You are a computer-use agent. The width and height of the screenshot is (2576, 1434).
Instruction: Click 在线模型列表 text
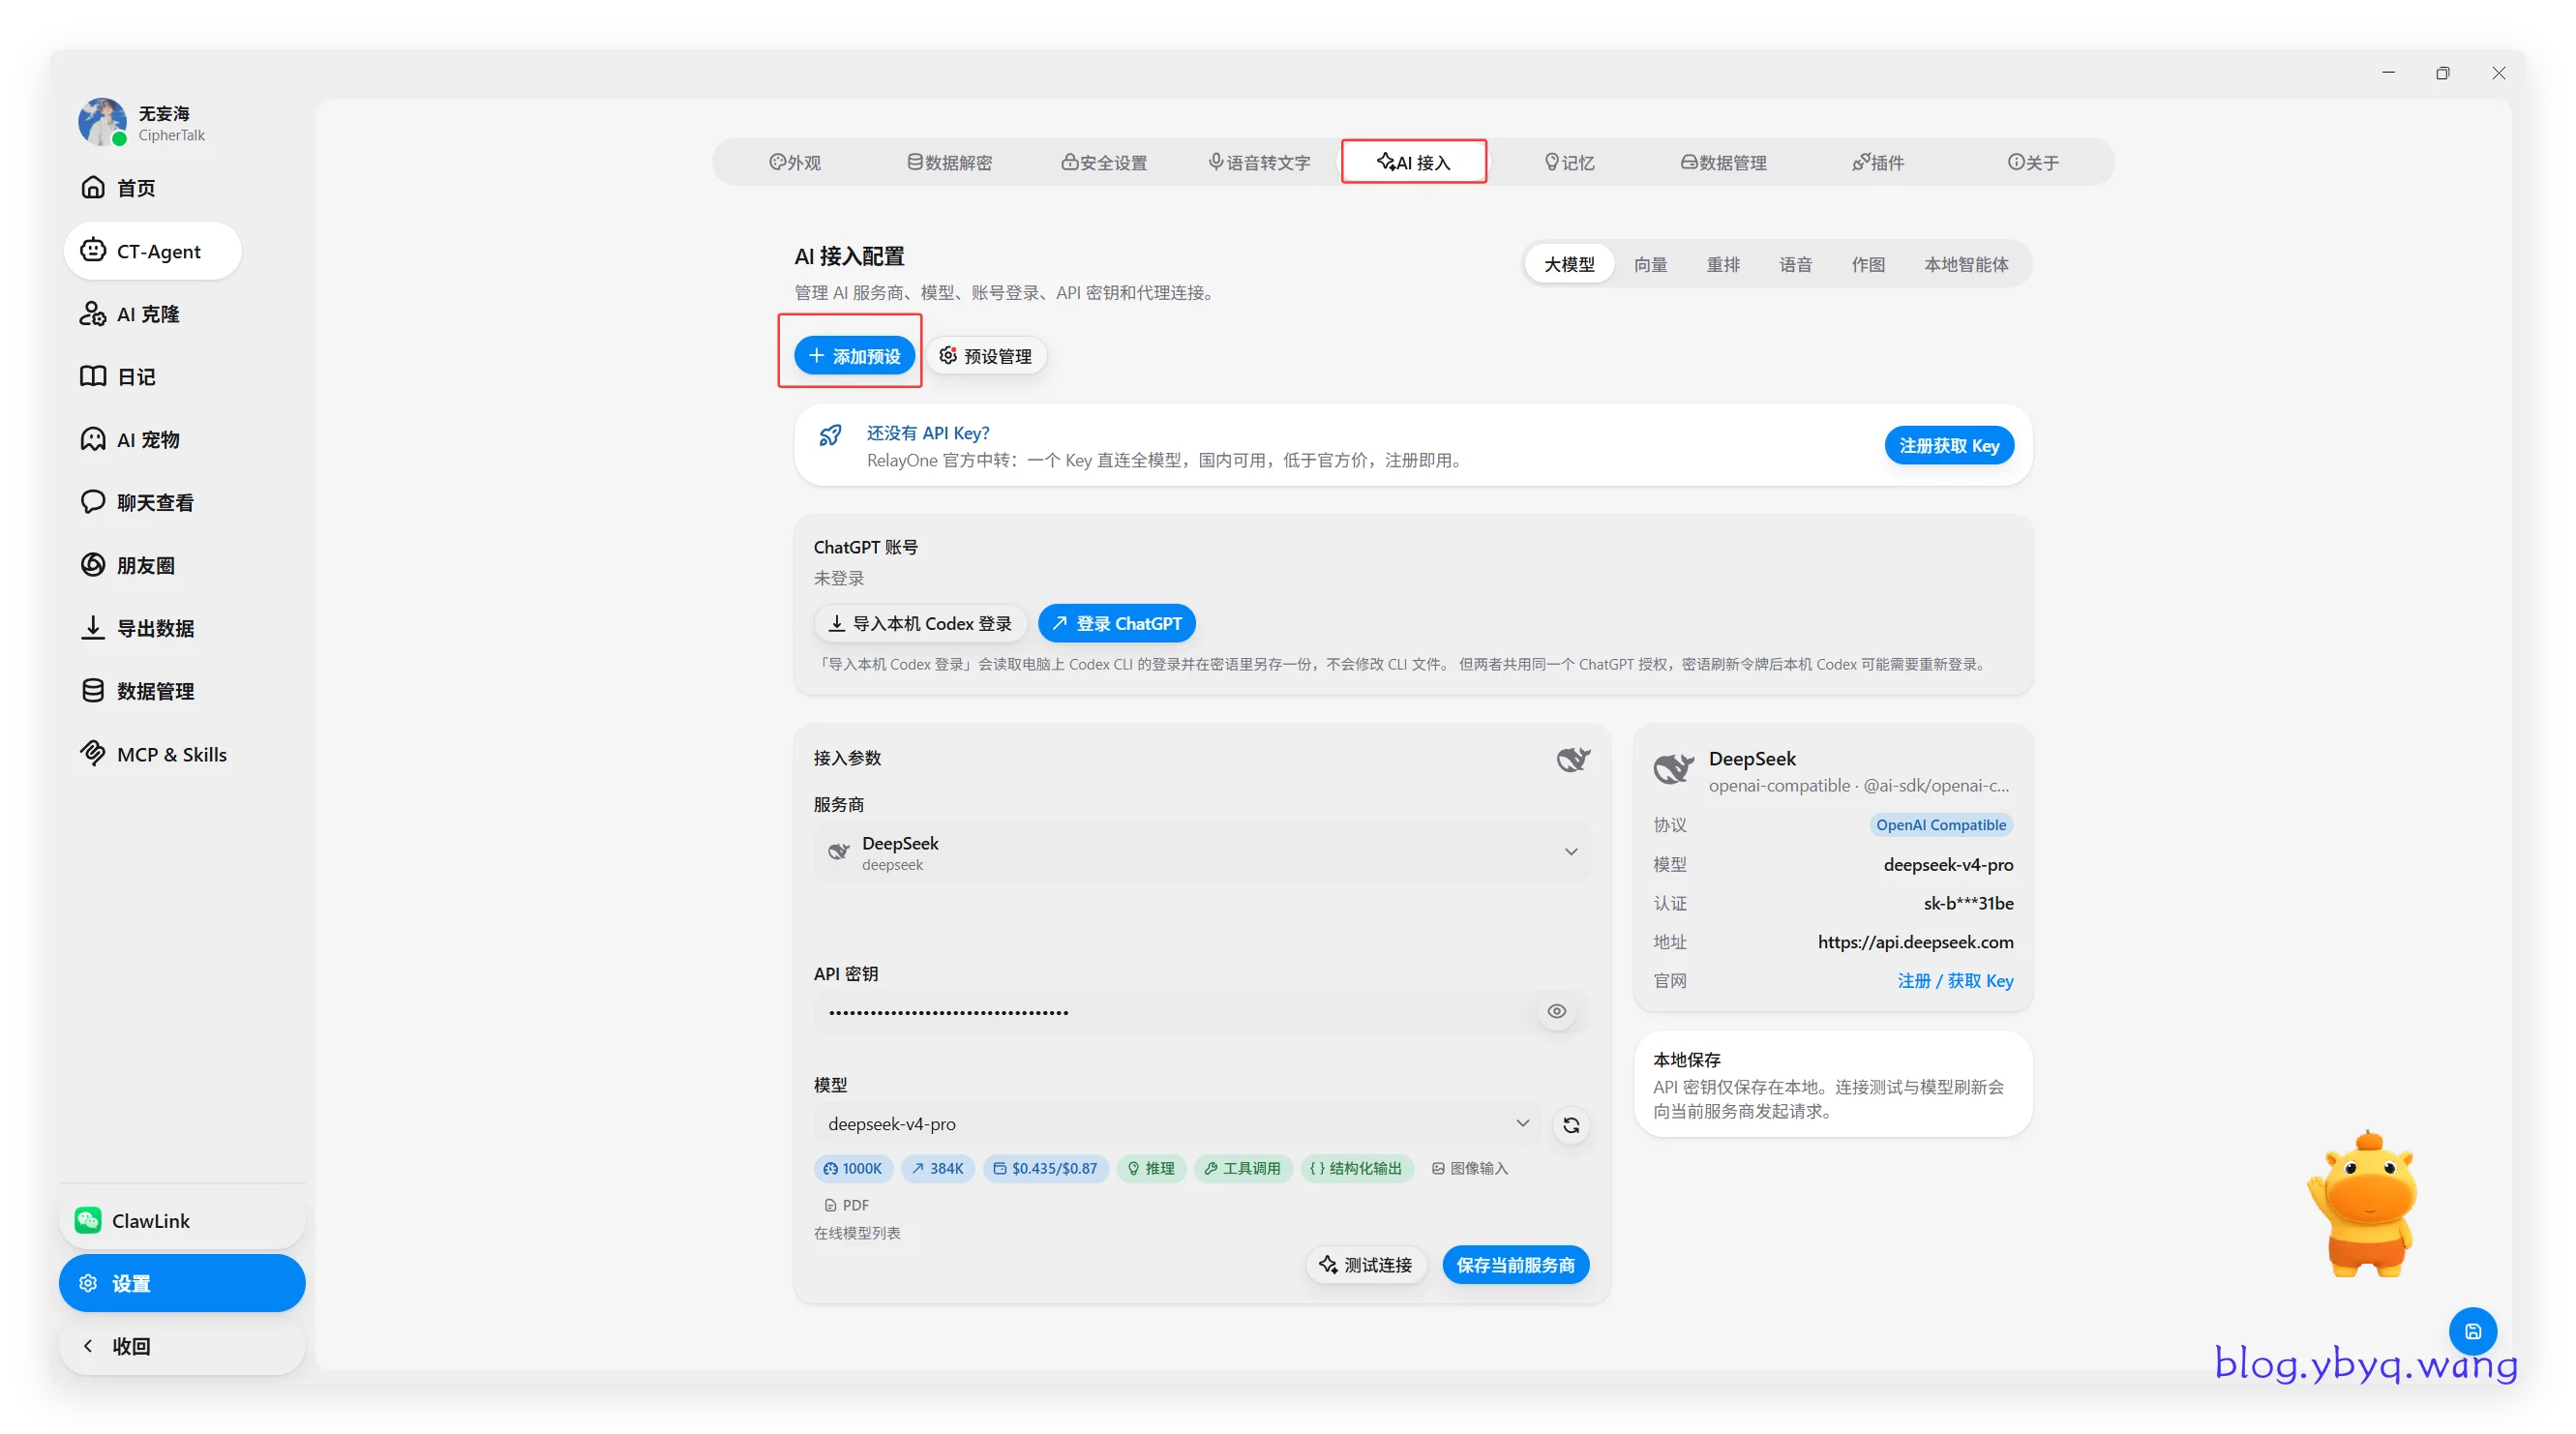(857, 1234)
